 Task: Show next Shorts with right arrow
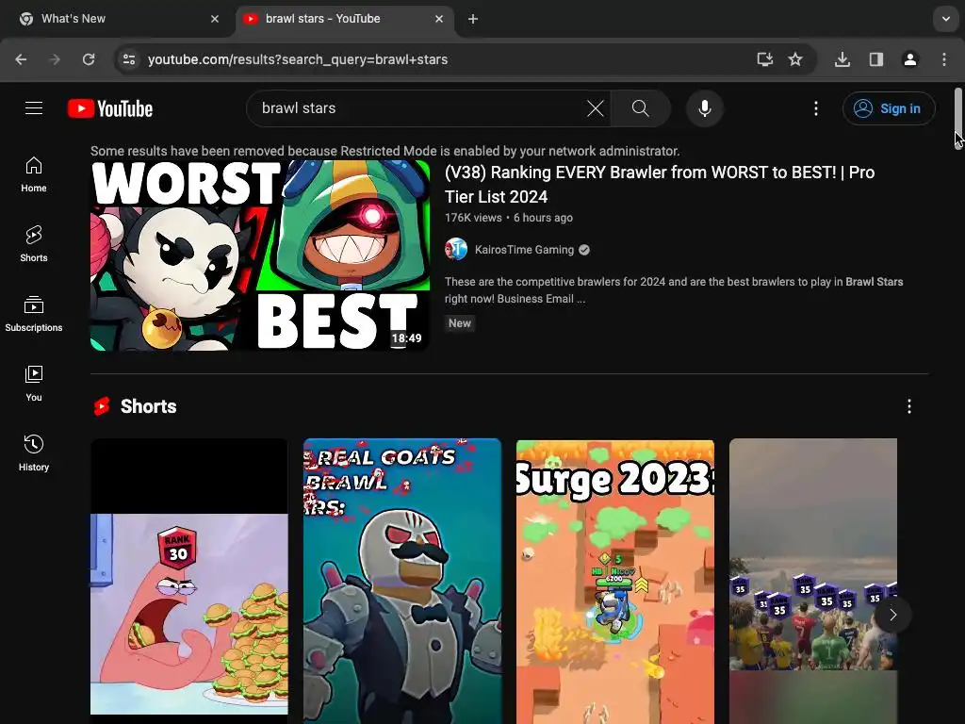pos(893,615)
